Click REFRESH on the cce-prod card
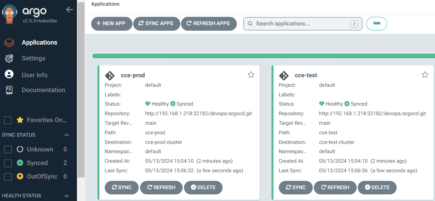This screenshot has height=201, width=435. 161,187
